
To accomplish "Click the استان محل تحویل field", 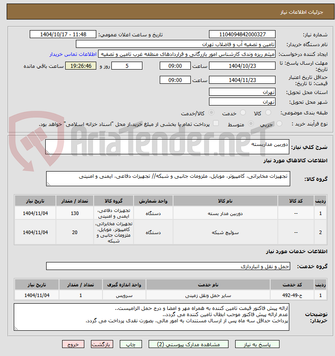I will coord(242,92).
